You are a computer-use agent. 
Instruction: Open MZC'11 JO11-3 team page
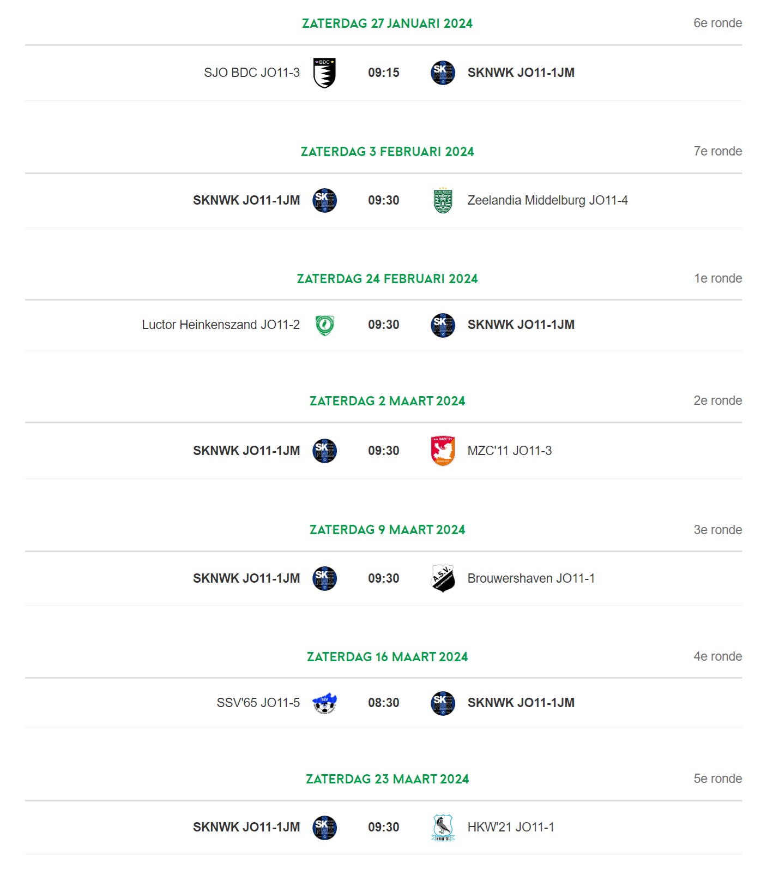point(510,451)
